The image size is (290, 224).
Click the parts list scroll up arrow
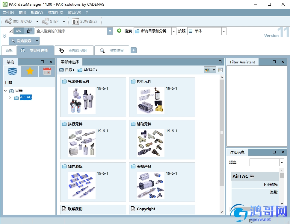222,77
